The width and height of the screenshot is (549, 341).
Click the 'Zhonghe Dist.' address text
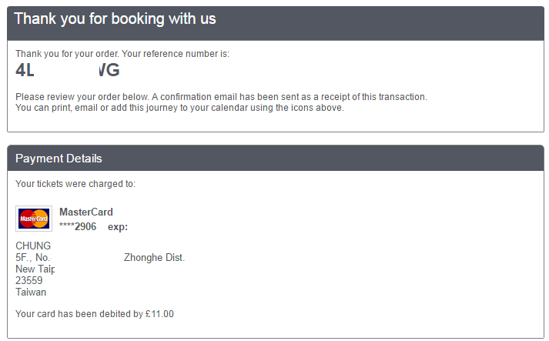click(154, 257)
